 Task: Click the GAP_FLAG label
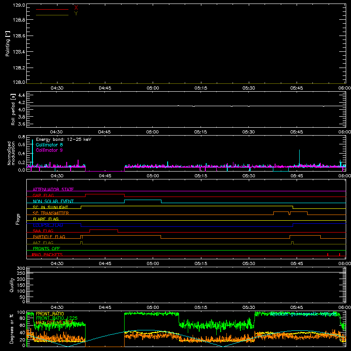click(x=43, y=195)
